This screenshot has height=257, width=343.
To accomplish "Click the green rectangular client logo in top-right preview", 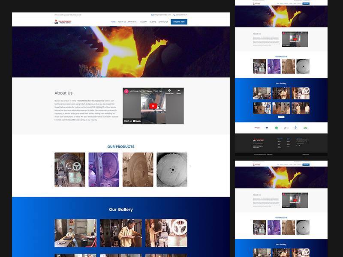I will tap(305, 128).
